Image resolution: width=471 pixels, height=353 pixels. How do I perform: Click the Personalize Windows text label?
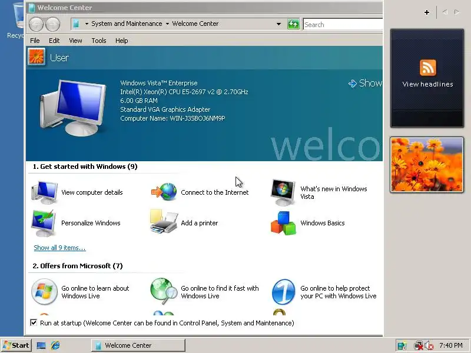pyautogui.click(x=91, y=223)
